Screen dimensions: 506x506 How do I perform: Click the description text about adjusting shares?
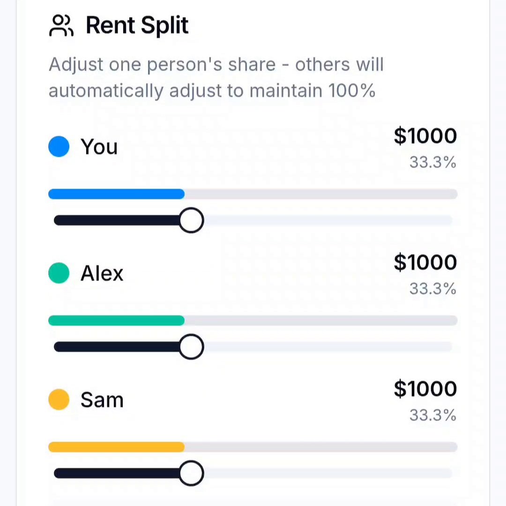point(216,77)
